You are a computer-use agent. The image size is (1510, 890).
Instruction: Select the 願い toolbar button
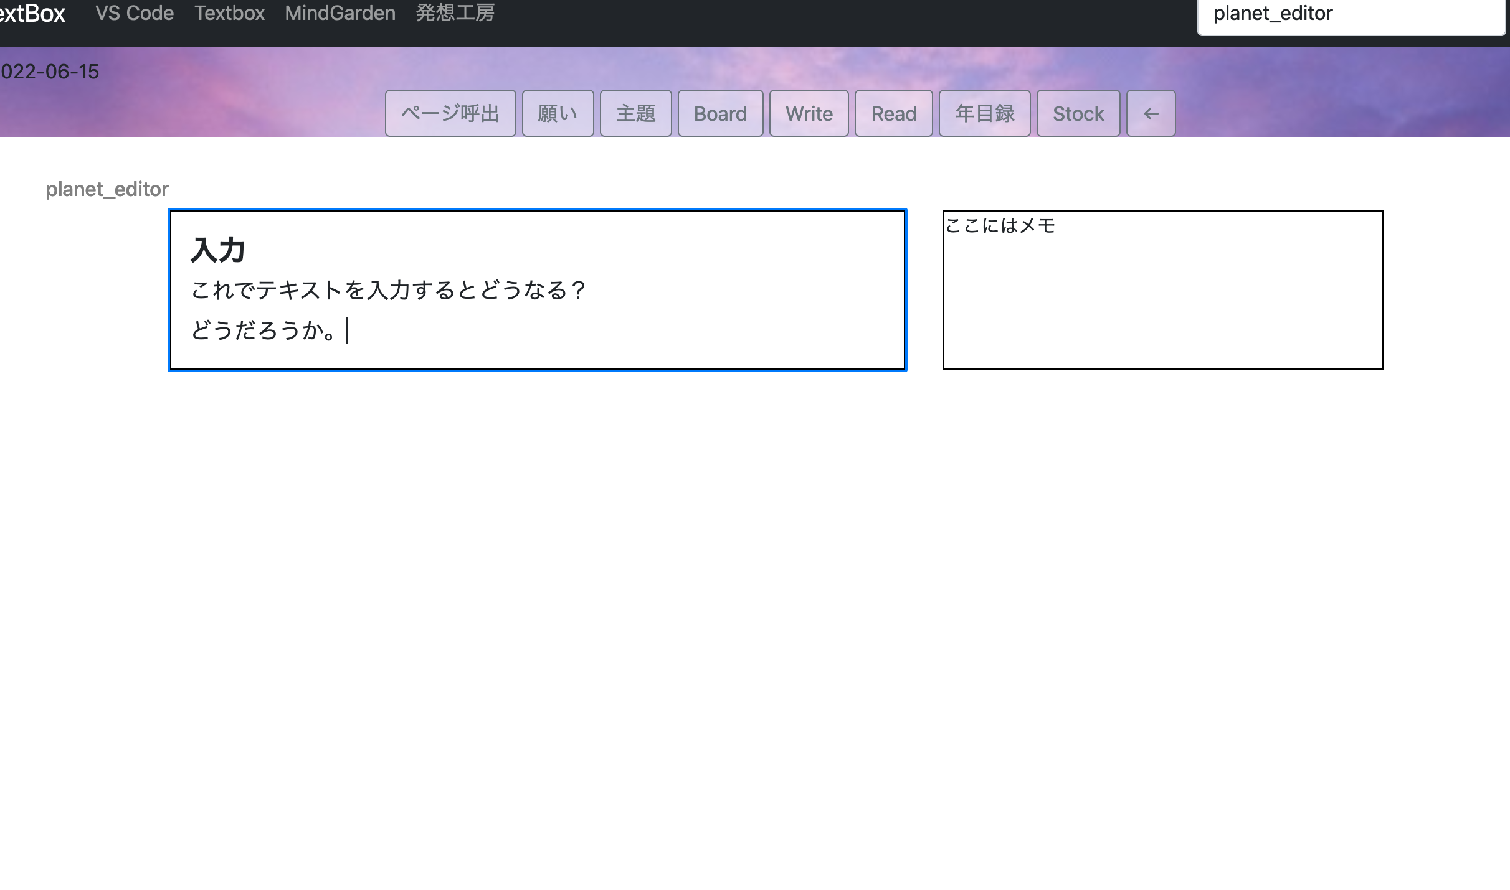(558, 113)
